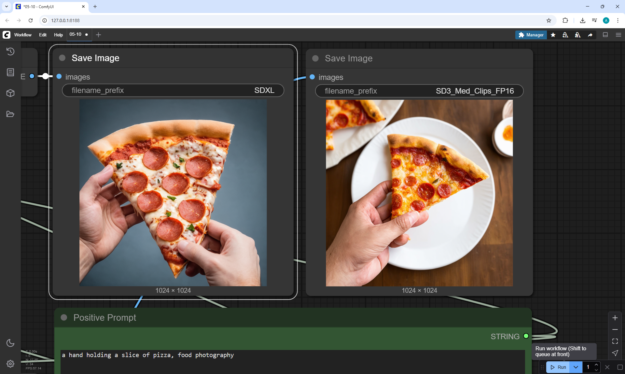This screenshot has width=625, height=374.
Task: Open the Edit menu
Action: click(43, 35)
